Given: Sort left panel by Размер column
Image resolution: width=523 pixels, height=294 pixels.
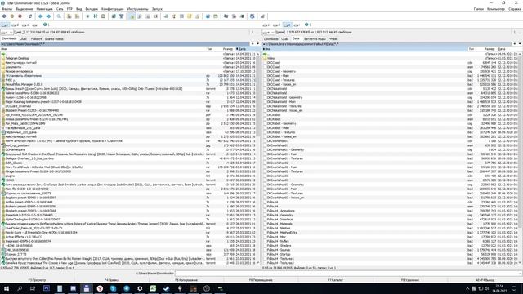Looking at the screenshot, I should tap(227, 49).
